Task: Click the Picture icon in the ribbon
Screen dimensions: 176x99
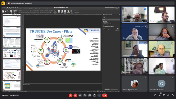Action: [x=59, y=11]
